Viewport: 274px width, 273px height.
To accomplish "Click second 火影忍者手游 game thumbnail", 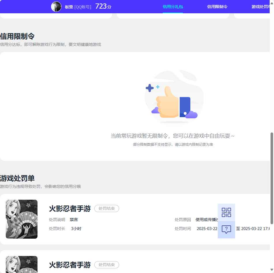I will click(x=22, y=264).
